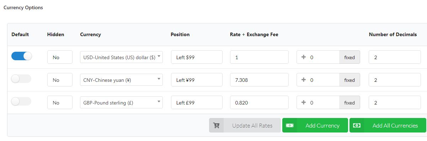The height and width of the screenshot is (141, 427).
Task: Click the plus icon in the USD exchange fee
Action: click(x=304, y=57)
